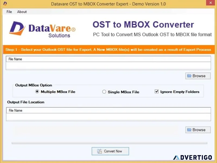Click the output File Name location field
The width and height of the screenshot is (217, 163).
click(x=108, y=117)
